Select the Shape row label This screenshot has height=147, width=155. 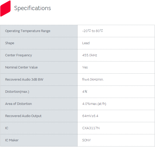[x=10, y=43]
